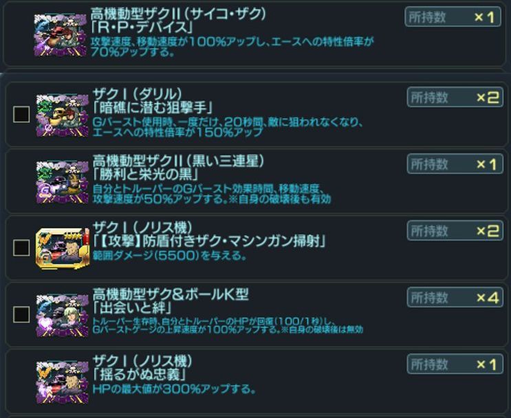The height and width of the screenshot is (418, 511).
Task: Click the 所持数 ×1 box of 勝利と栄光の黒
Action: click(455, 163)
